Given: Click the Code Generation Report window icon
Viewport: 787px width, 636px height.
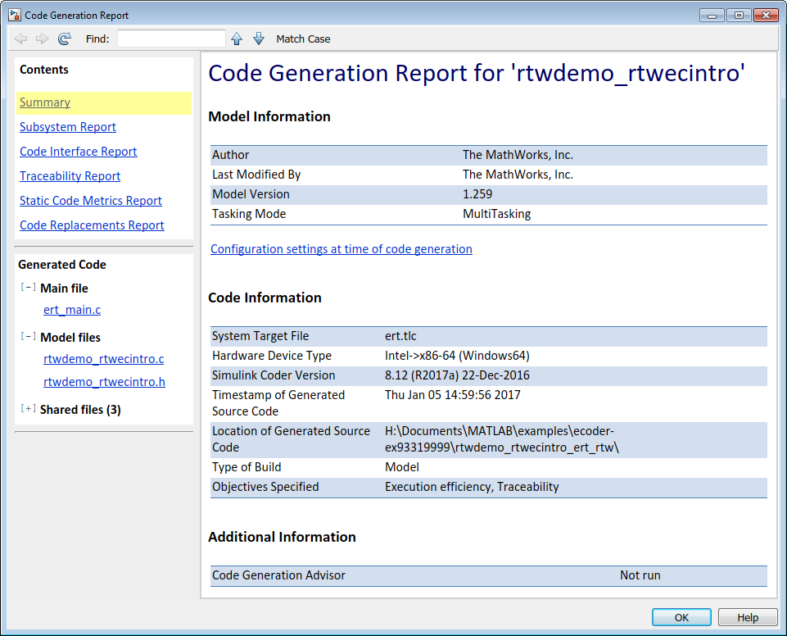Looking at the screenshot, I should [15, 15].
